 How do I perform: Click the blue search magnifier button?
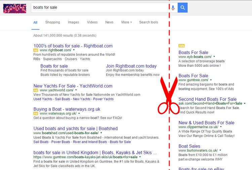click(x=182, y=7)
